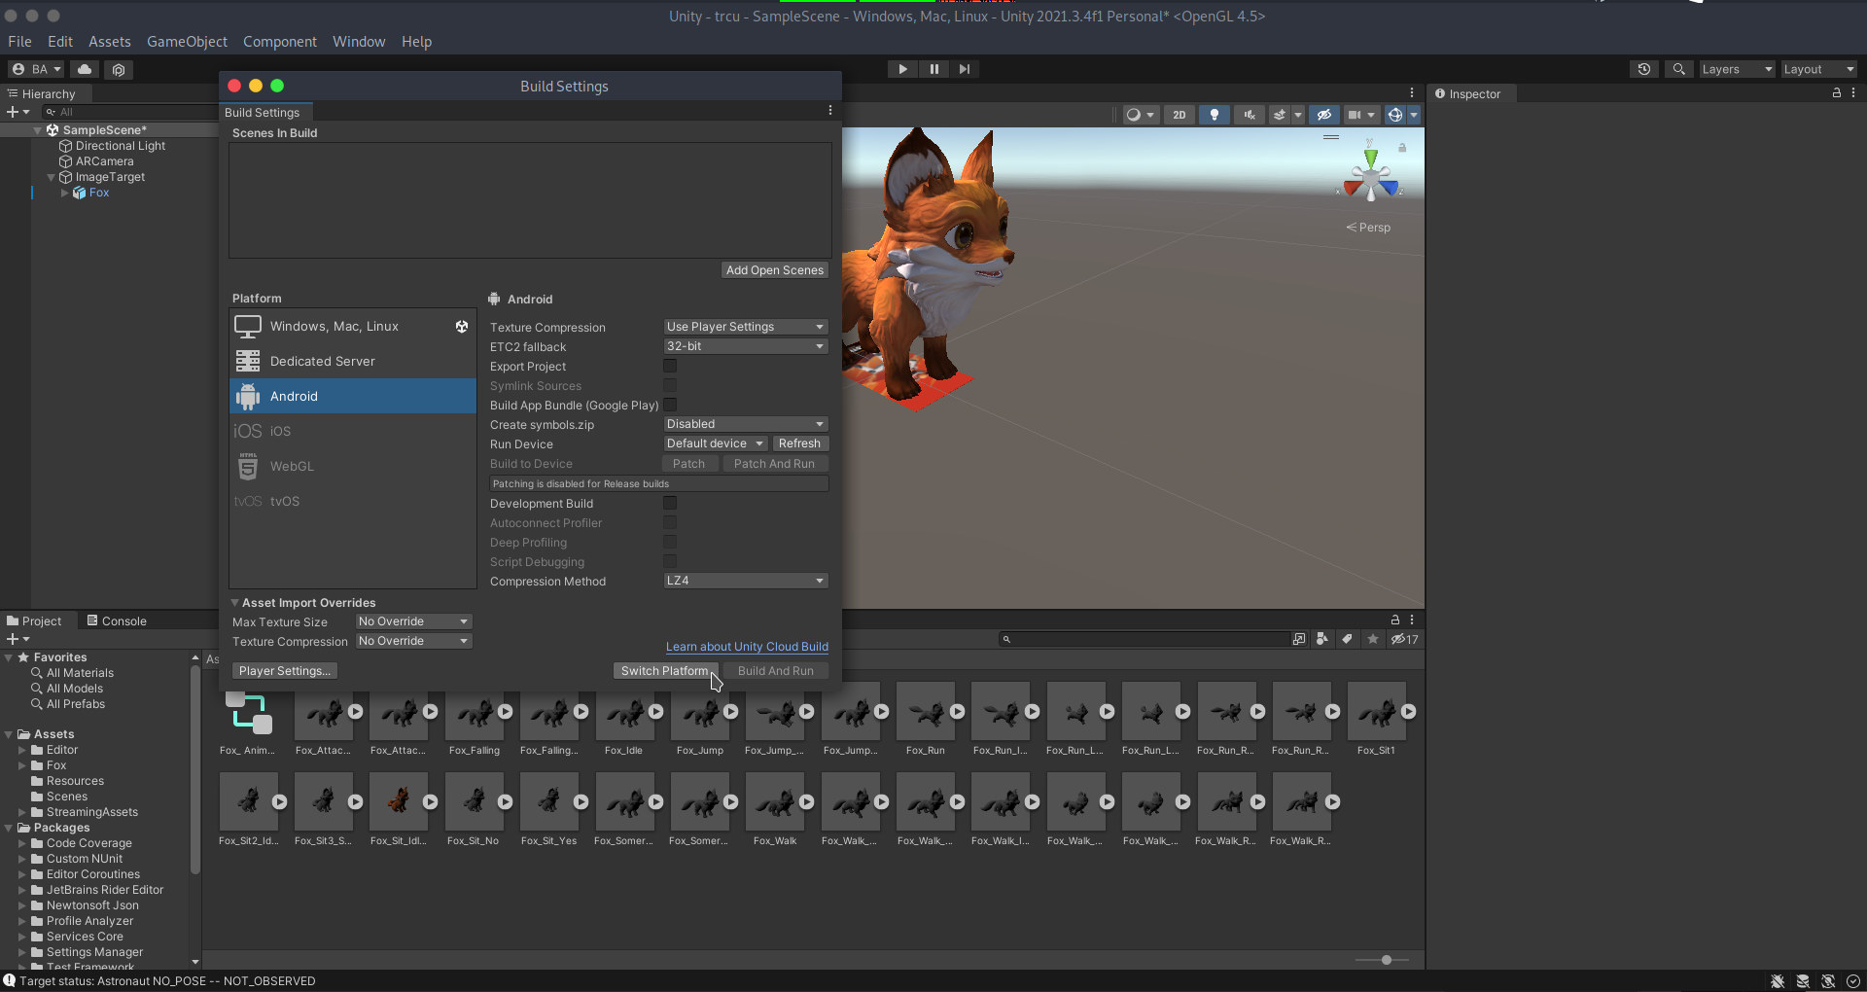Screen dimensions: 1867x992
Task: Open the Compression Method dropdown
Action: [x=745, y=581]
